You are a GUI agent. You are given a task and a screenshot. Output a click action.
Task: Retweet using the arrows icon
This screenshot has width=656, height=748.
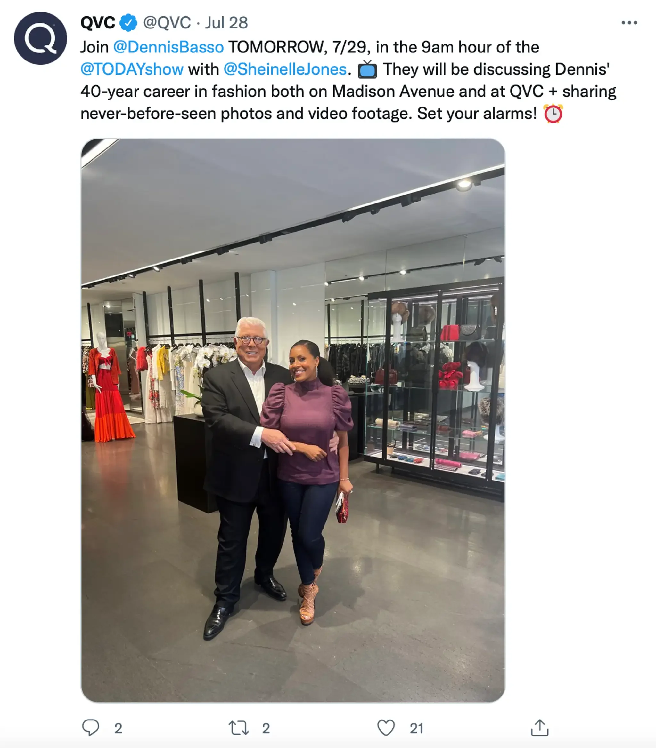tap(239, 728)
